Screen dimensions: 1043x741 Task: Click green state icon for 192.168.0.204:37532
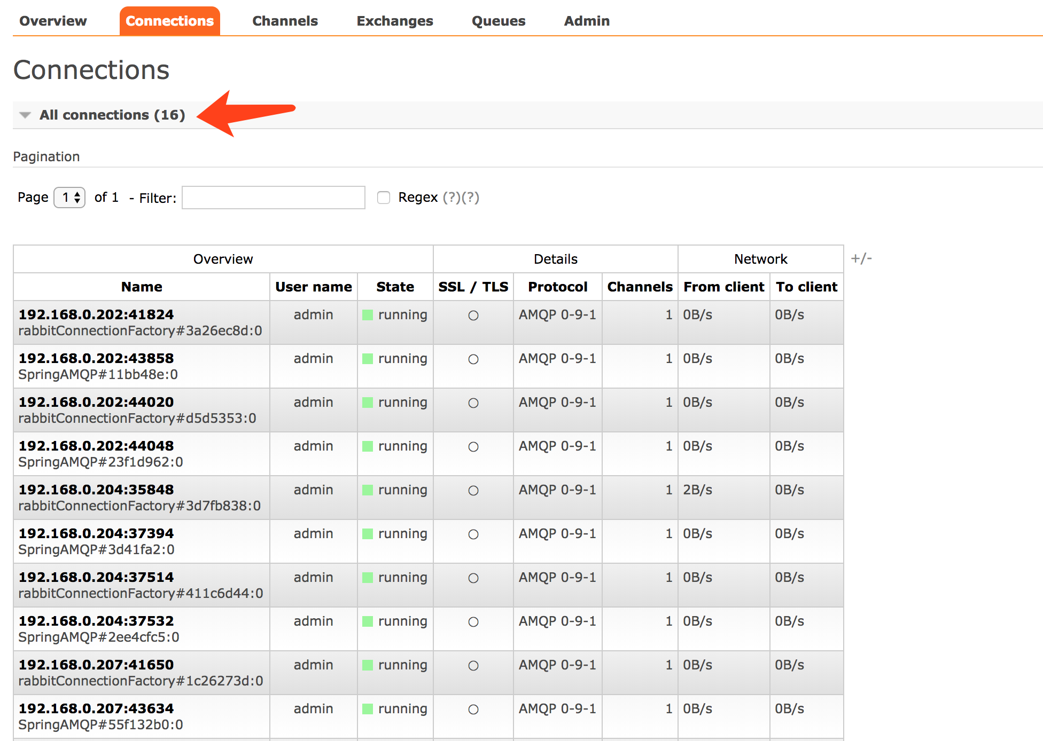368,621
